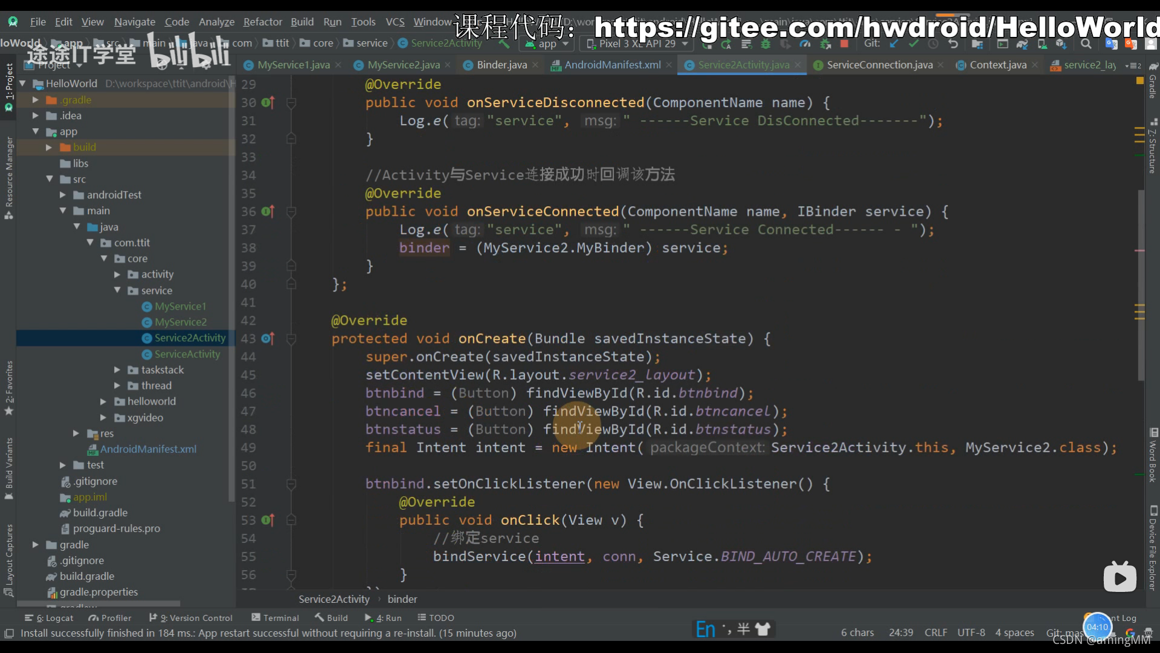The height and width of the screenshot is (653, 1160).
Task: Toggle the Resource Manager tool window
Action: click(x=8, y=178)
